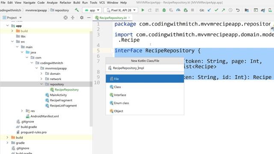The width and height of the screenshot is (274, 154).
Task: Open the Run Anything window icon
Action: tap(256, 10)
